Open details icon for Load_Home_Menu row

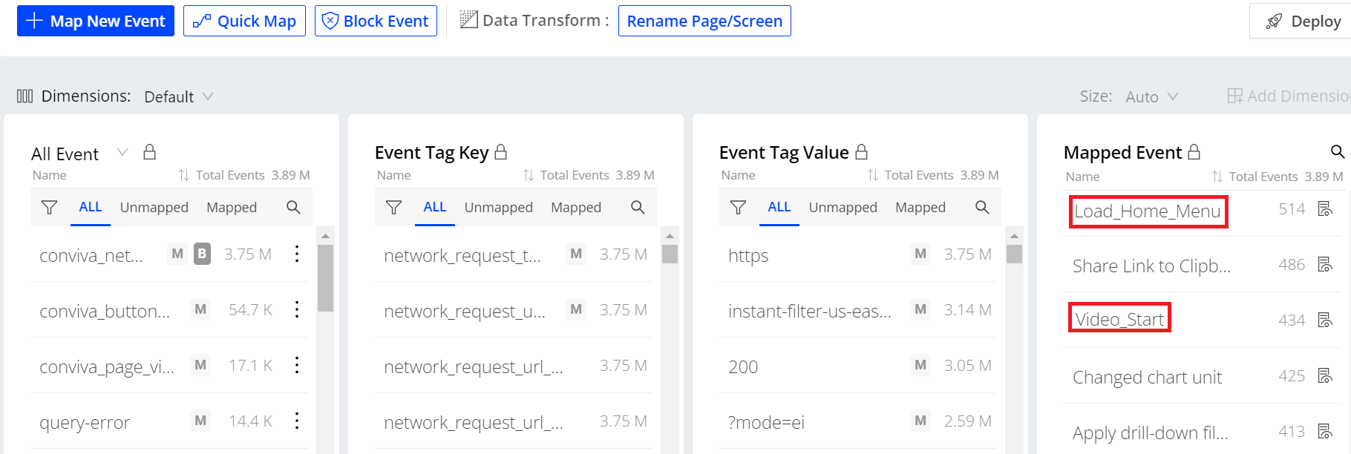[1325, 209]
